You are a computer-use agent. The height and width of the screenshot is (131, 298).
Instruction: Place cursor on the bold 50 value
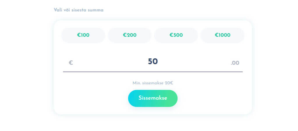click(153, 62)
